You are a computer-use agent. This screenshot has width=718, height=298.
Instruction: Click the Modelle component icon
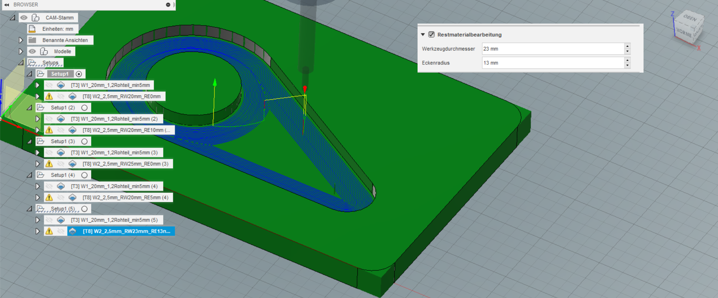click(x=44, y=51)
